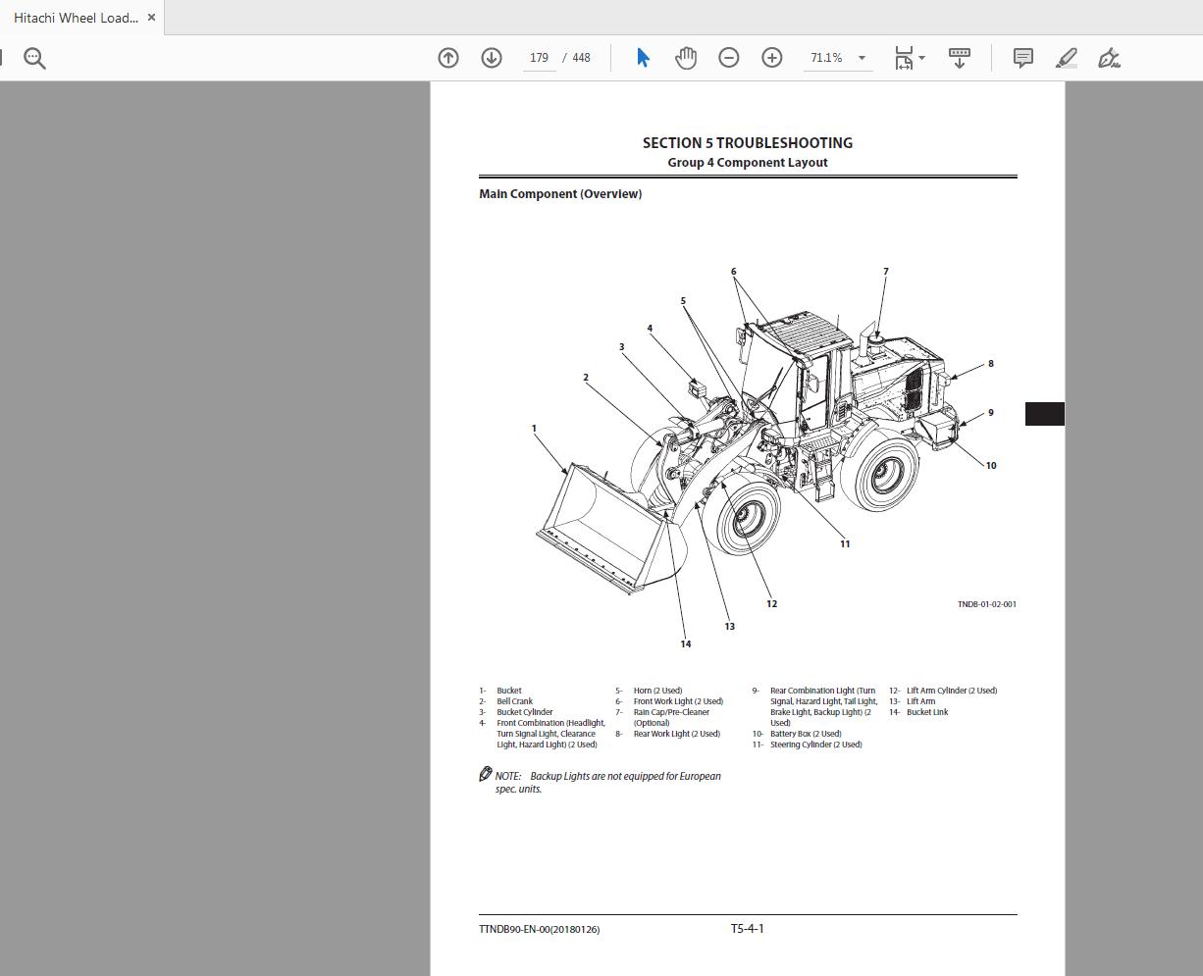The width and height of the screenshot is (1203, 976).
Task: Click the page number input showing 179
Action: pyautogui.click(x=539, y=58)
